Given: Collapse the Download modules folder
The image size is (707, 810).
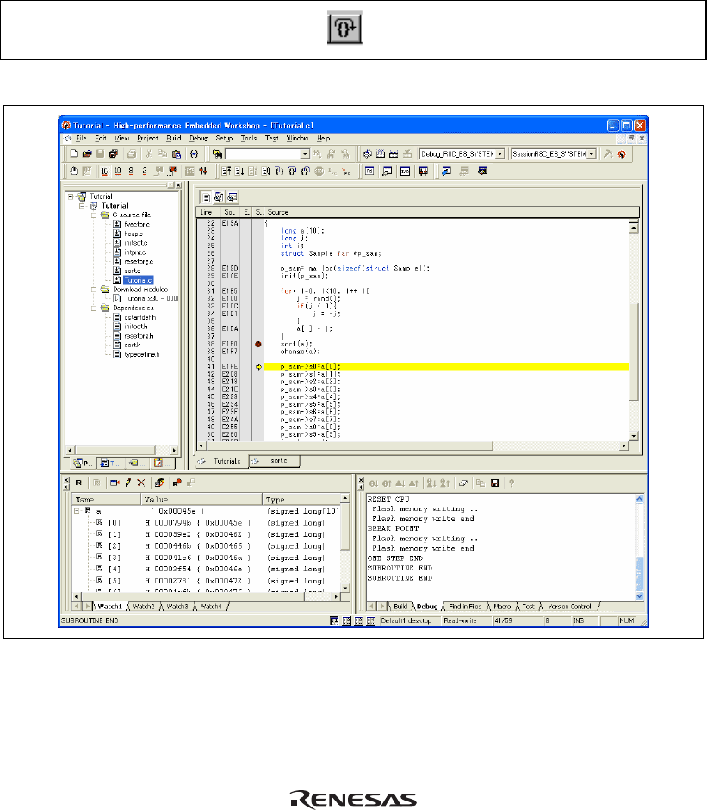Looking at the screenshot, I should click(94, 290).
